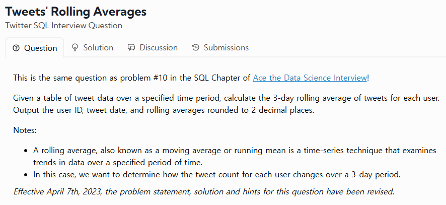This screenshot has width=446, height=205.
Task: Click the line starting 'Output the user ID'
Action: pyautogui.click(x=164, y=110)
